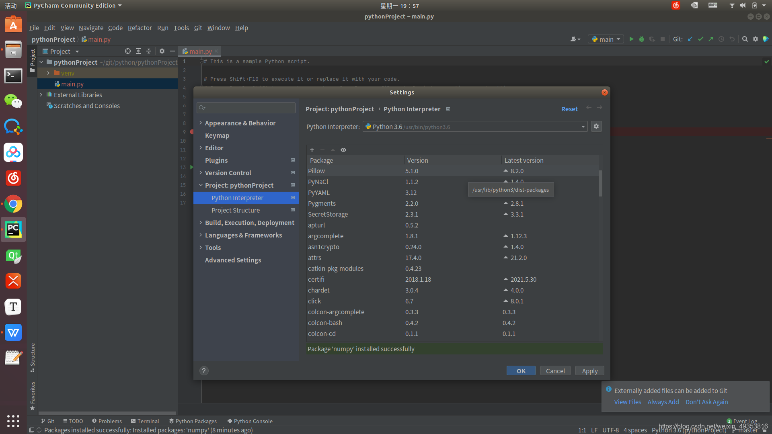Expand Appearance & Behavior settings
Image resolution: width=772 pixels, height=434 pixels.
tap(201, 123)
